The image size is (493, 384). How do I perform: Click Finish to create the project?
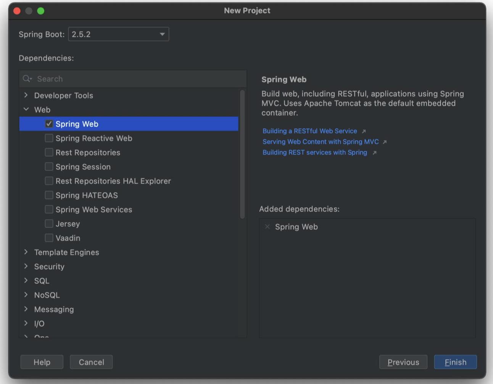pyautogui.click(x=456, y=362)
